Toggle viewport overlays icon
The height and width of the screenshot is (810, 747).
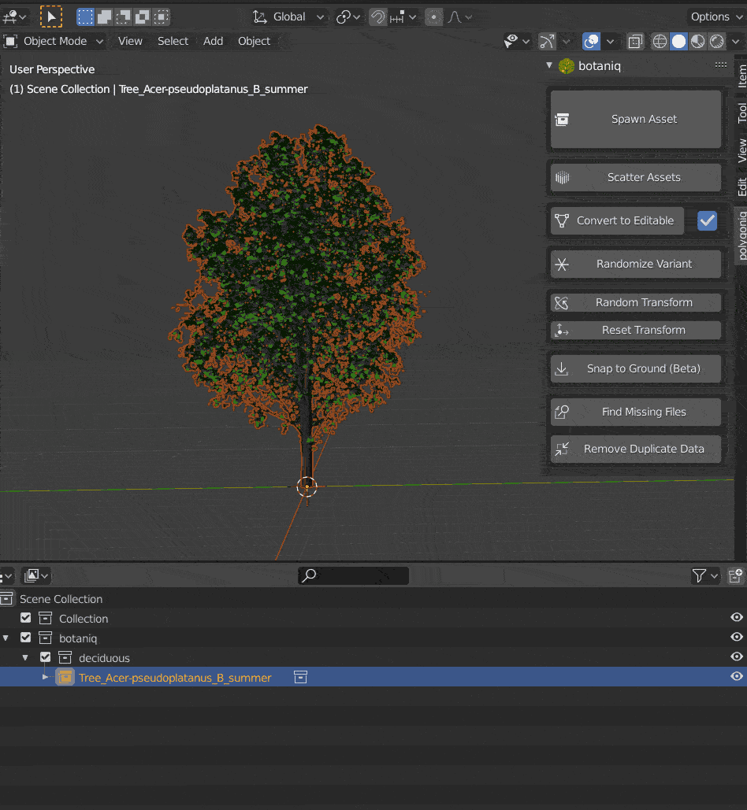(x=592, y=41)
